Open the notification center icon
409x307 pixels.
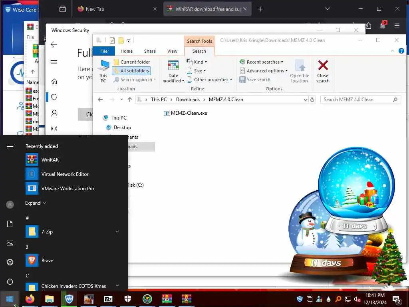click(x=397, y=299)
